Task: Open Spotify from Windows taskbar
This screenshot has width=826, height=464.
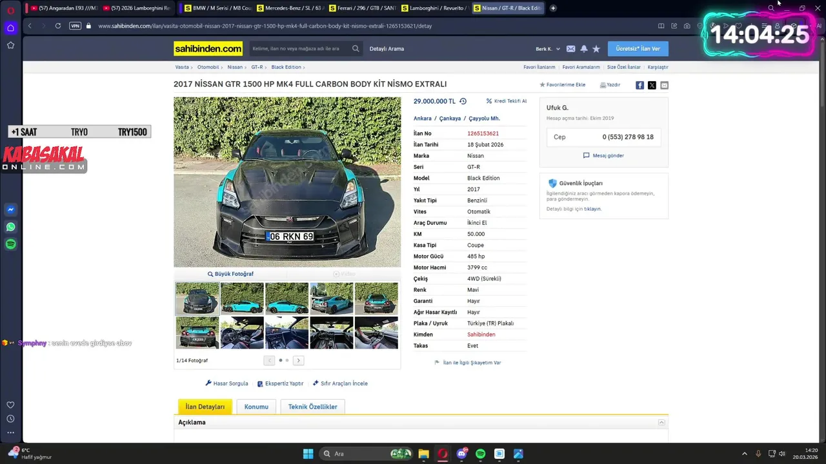Action: pos(480,454)
